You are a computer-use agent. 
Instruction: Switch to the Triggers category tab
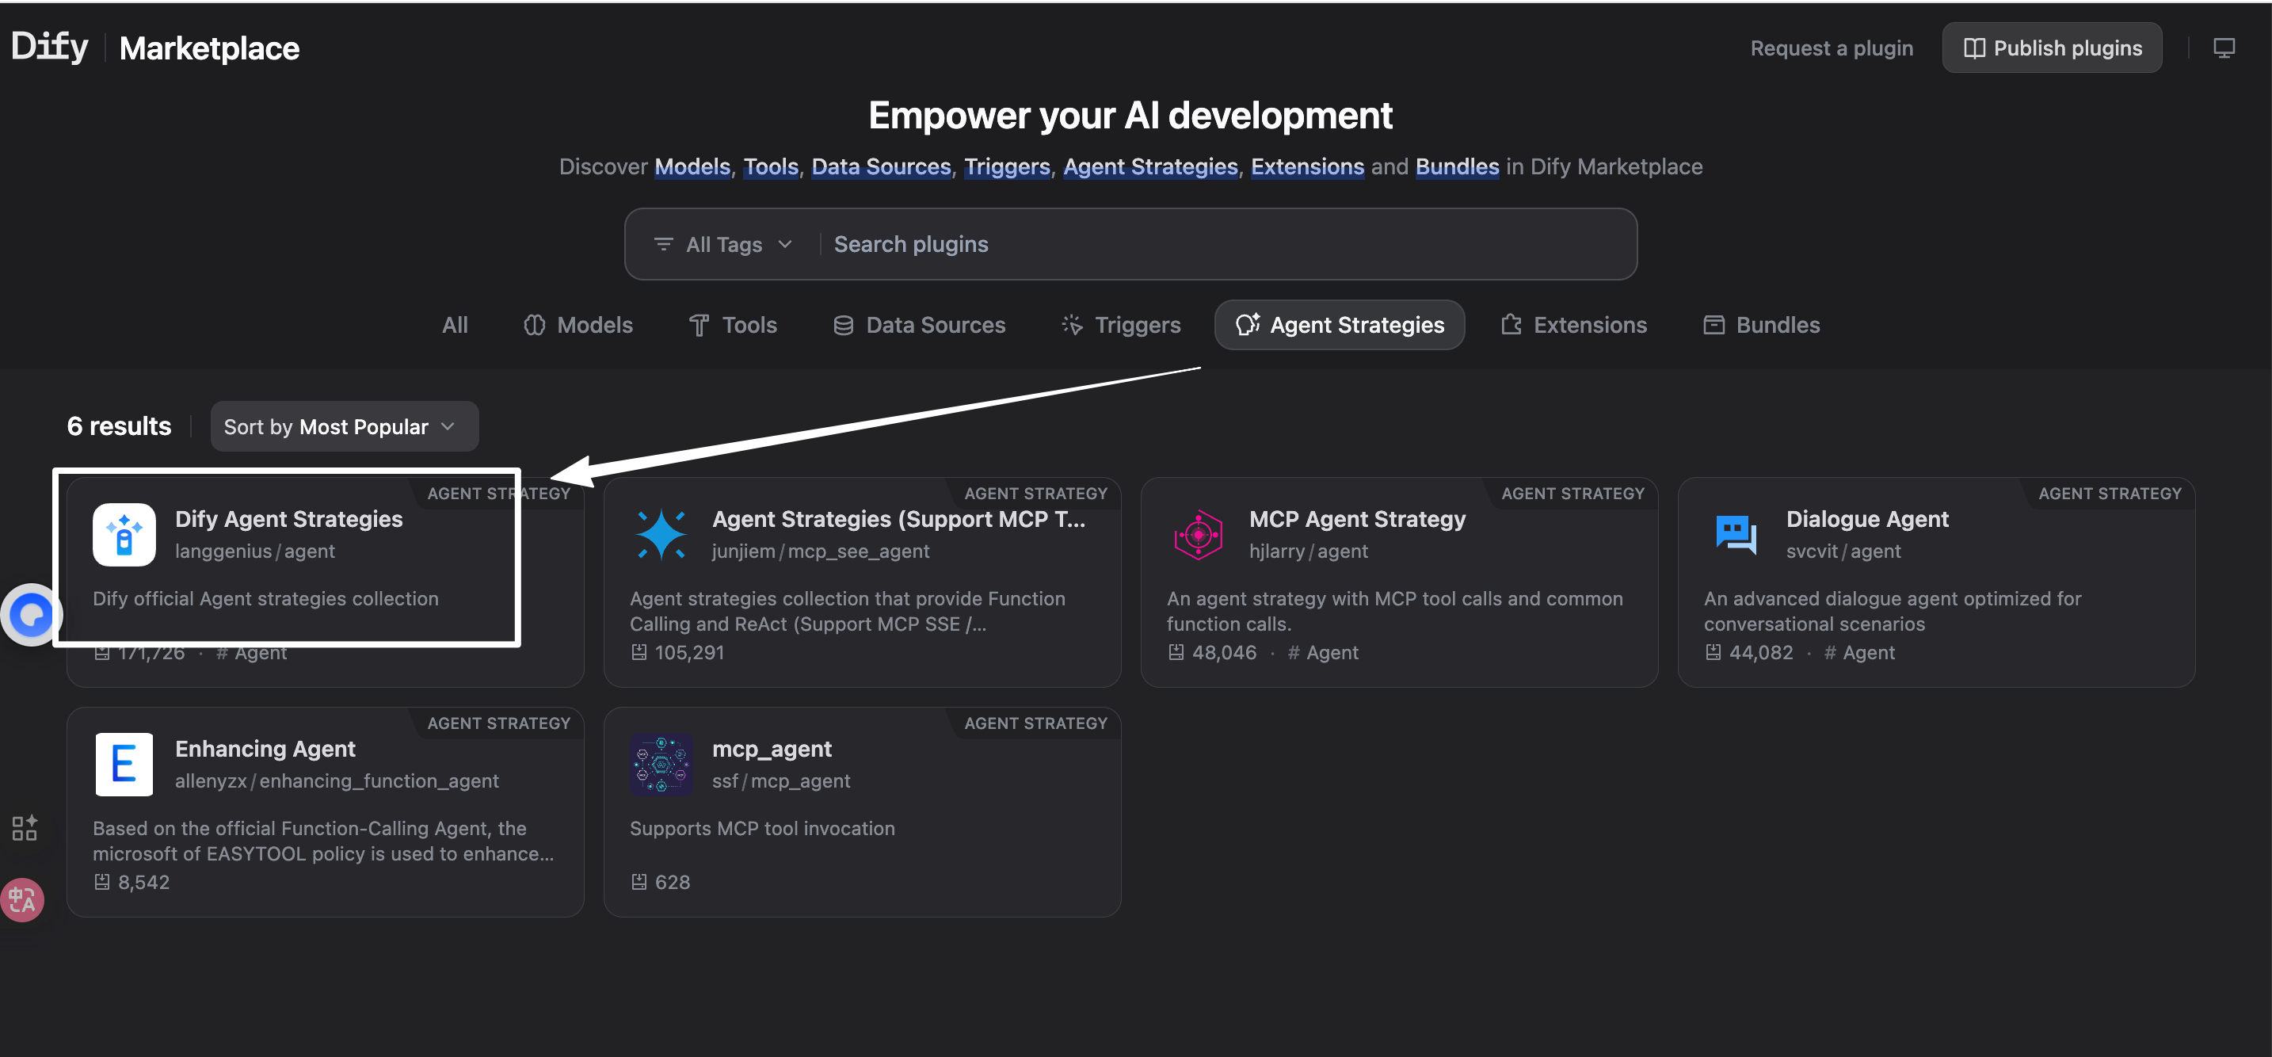1121,325
